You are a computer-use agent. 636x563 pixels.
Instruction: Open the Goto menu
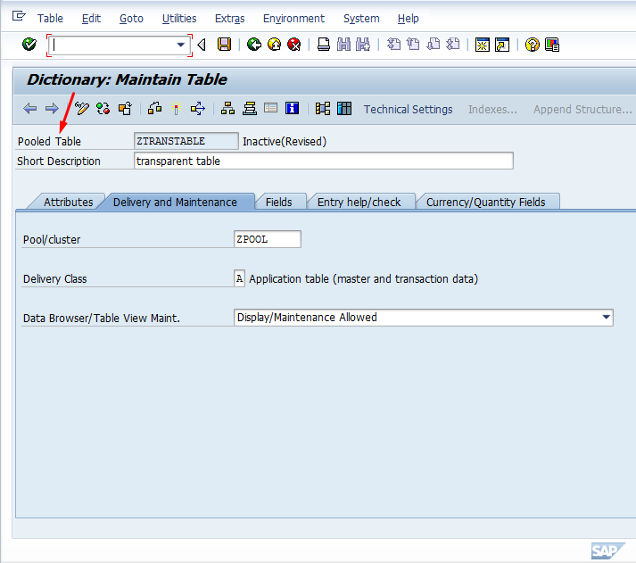pos(131,18)
